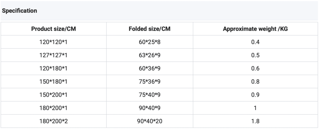
Task: Click the 60*25*8 folded size cell
Action: 150,42
